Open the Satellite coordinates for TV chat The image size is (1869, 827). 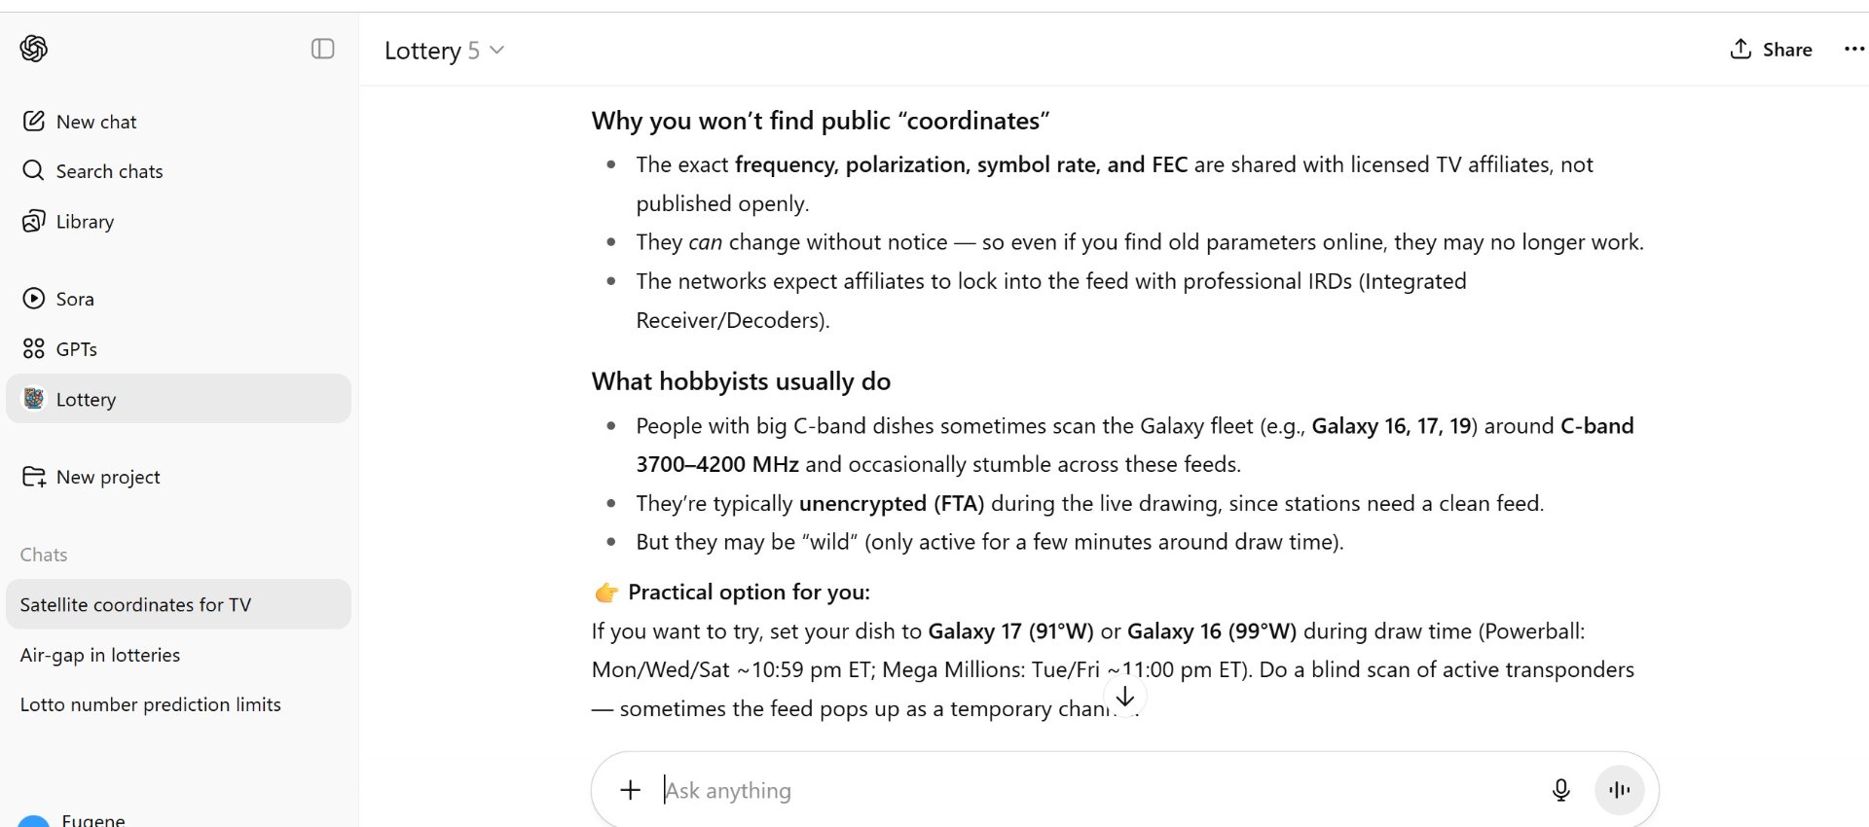[x=178, y=604]
